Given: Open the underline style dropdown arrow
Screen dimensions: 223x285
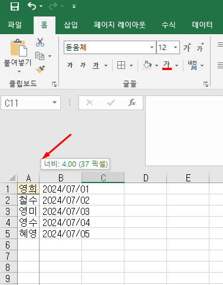Looking at the screenshot, I should (106, 65).
